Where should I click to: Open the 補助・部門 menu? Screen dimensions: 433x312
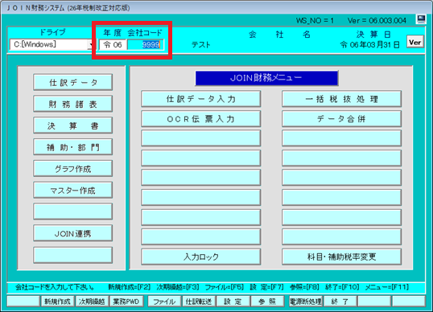tap(73, 147)
